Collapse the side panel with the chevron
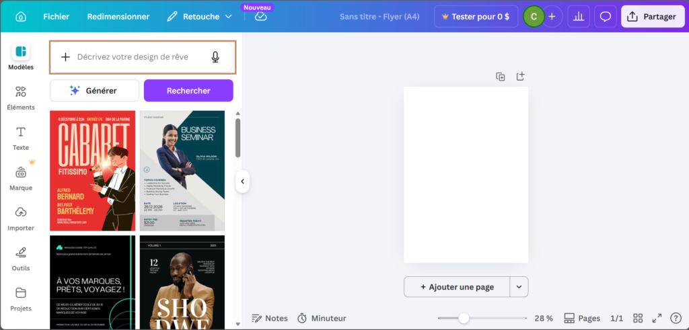The width and height of the screenshot is (689, 330). coord(242,181)
